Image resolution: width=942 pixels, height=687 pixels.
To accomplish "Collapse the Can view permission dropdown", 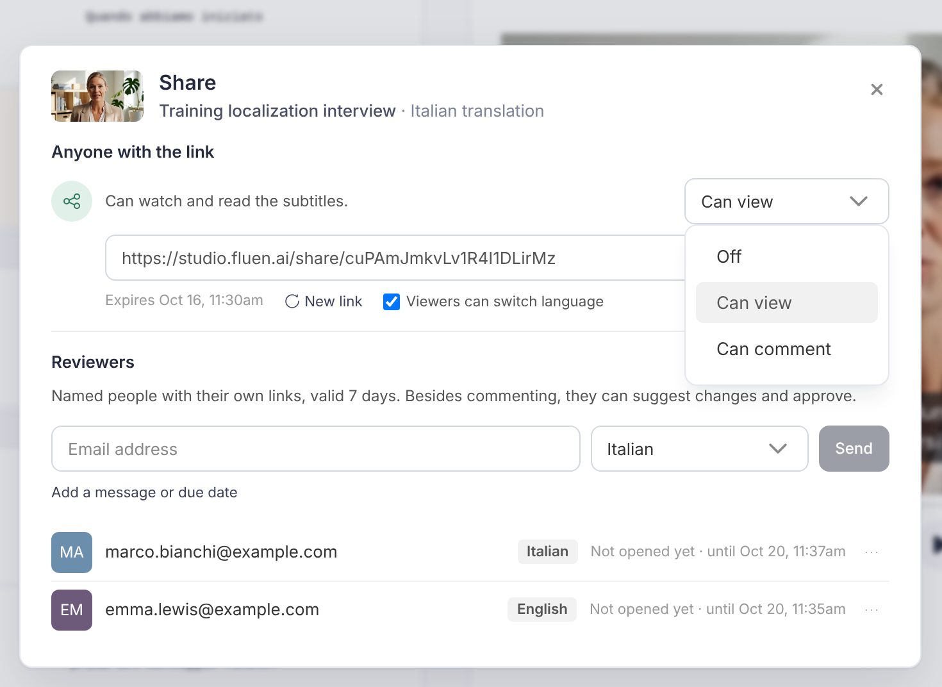I will pos(787,201).
